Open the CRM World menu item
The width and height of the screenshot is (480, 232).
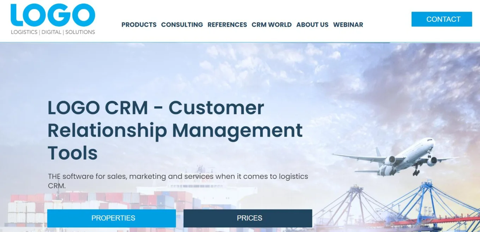[272, 25]
